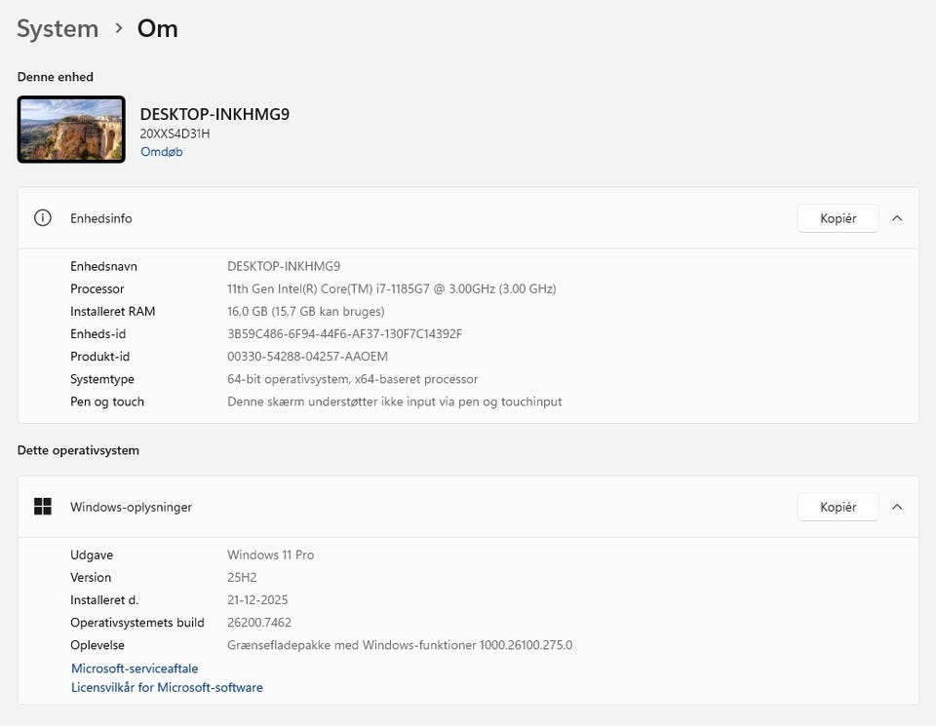Click the Windows logo icon
The width and height of the screenshot is (936, 726).
[43, 507]
